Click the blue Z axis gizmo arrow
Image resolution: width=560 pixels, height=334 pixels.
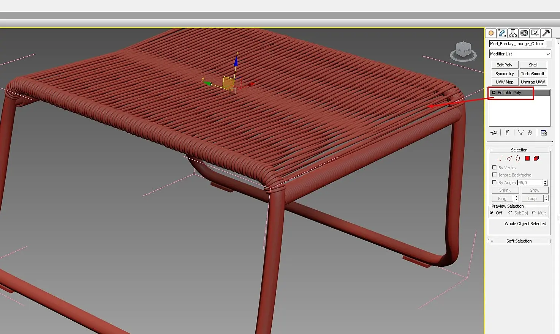(236, 61)
